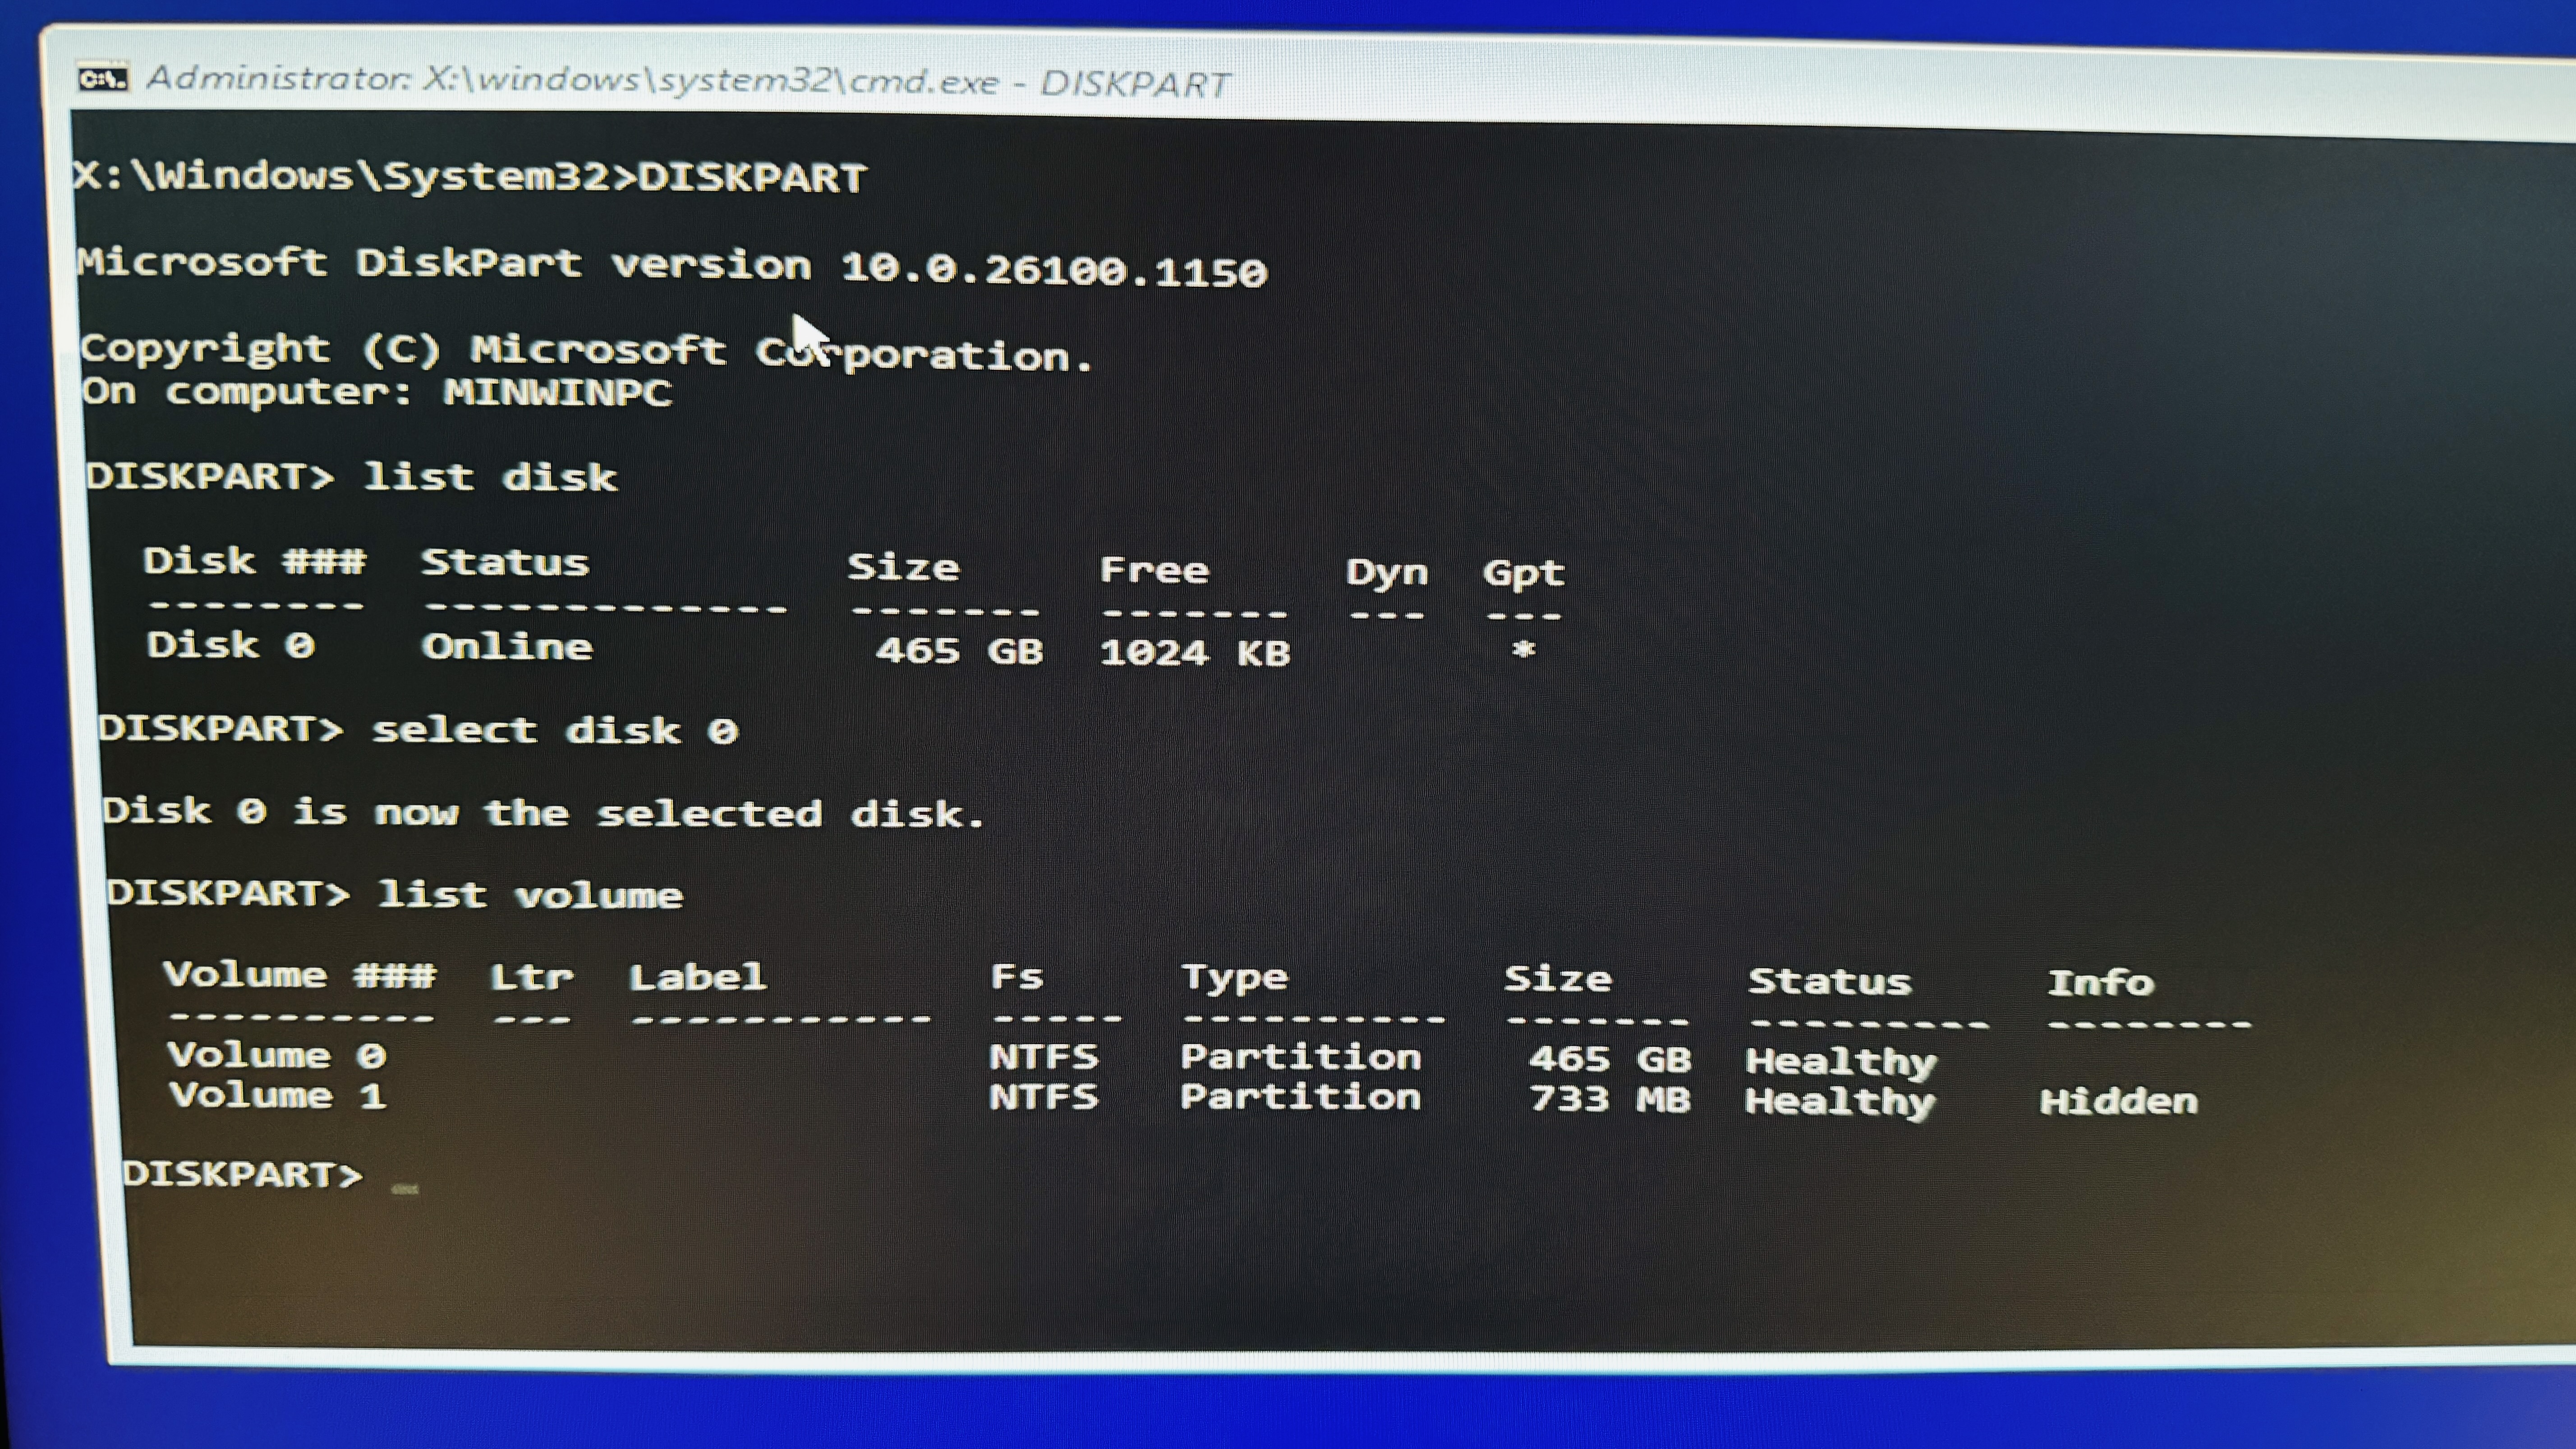Click the 'Label' column header in volume table

click(x=697, y=977)
